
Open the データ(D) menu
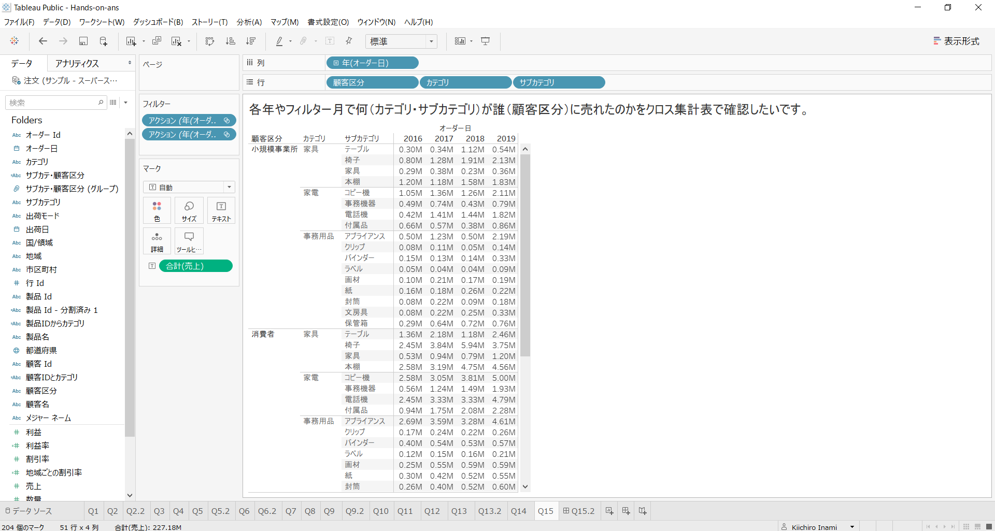tap(56, 22)
